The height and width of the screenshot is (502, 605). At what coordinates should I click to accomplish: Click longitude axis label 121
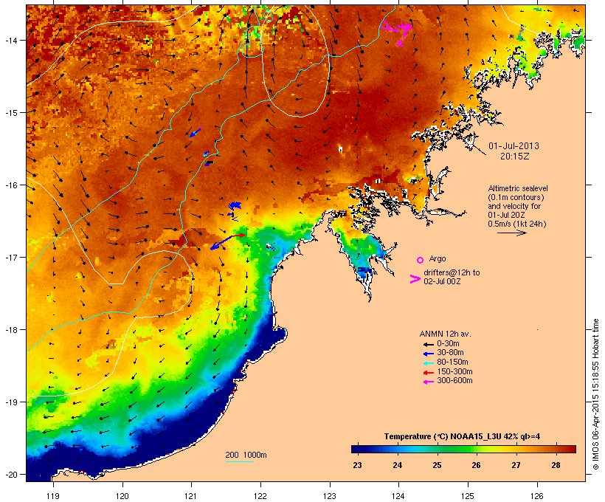[191, 496]
